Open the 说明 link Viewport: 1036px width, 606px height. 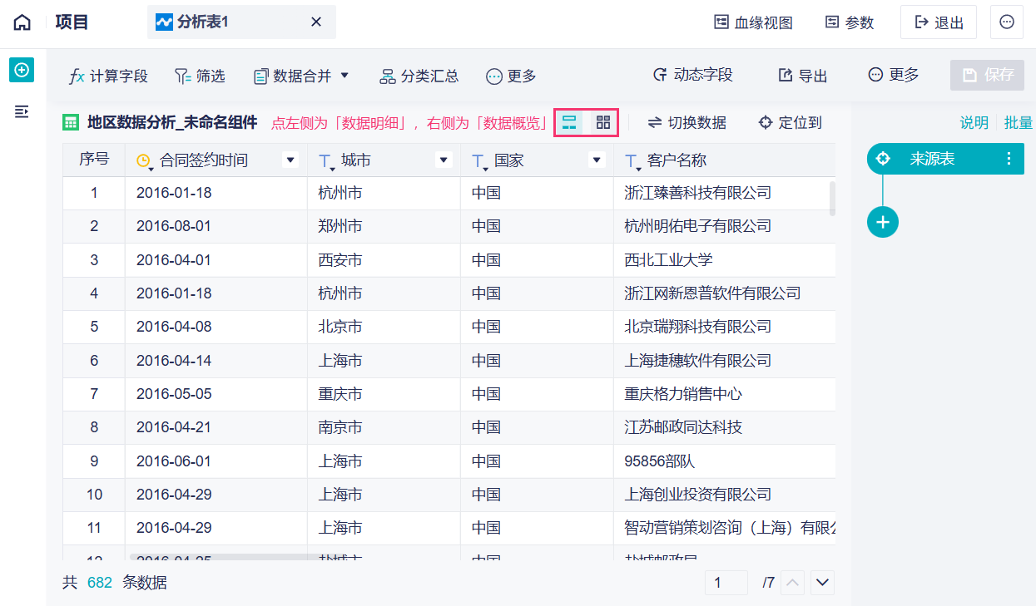pos(974,123)
